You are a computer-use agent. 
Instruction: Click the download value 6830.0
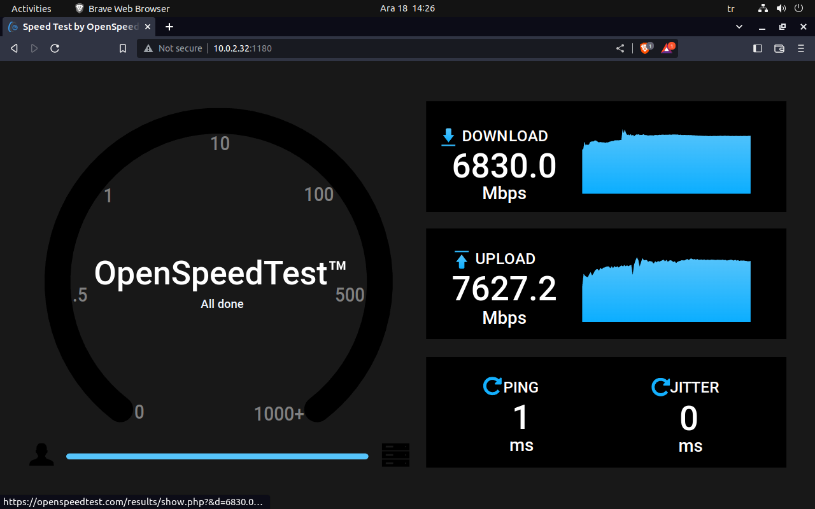pos(504,166)
